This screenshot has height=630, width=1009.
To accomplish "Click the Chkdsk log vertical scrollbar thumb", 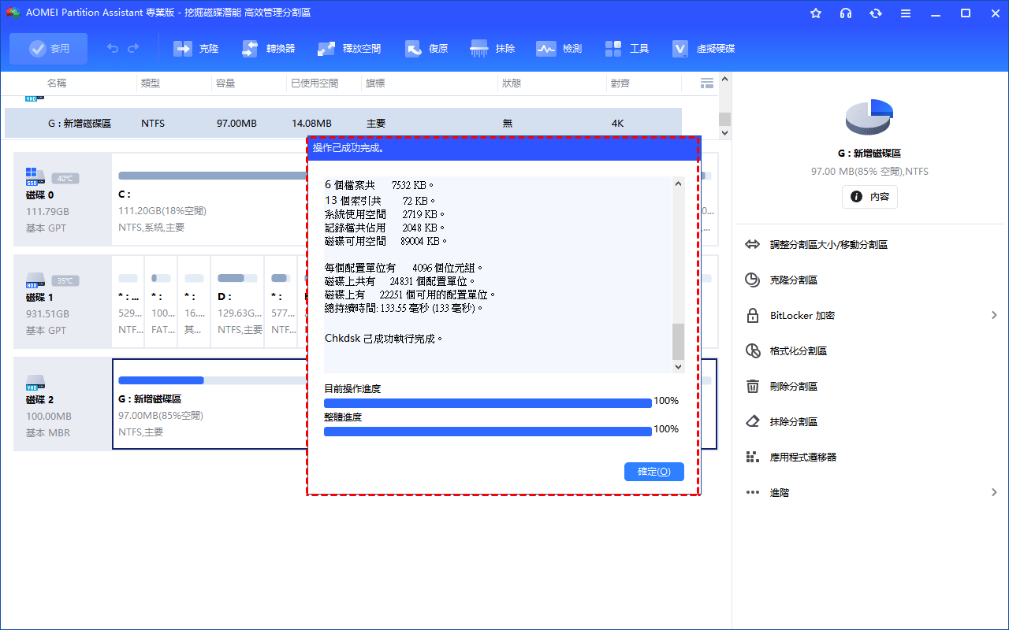I will coord(678,341).
